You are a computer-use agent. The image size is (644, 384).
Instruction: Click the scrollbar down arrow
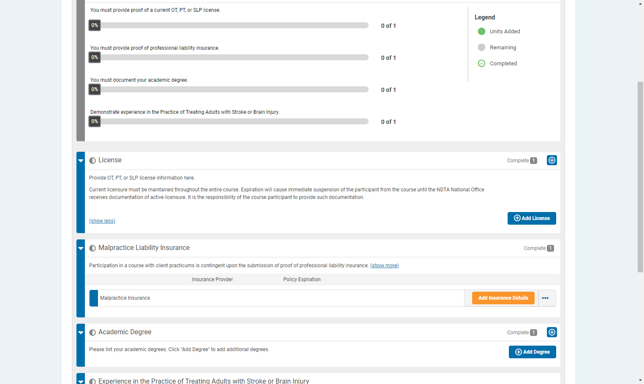click(640, 381)
